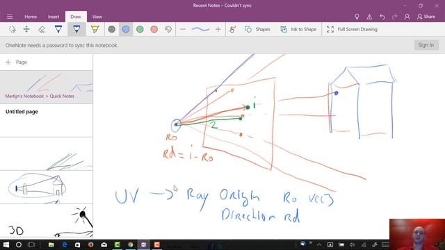Screen dimensions: 445x250
Task: Open Martijn's Notebook breadcrumb link
Action: (x=24, y=96)
